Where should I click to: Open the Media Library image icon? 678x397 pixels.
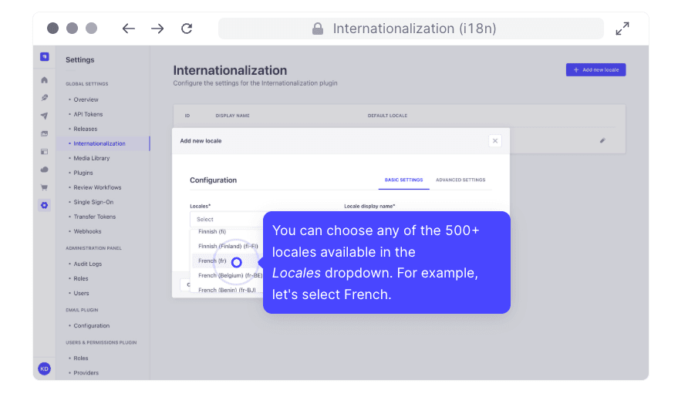[45, 133]
